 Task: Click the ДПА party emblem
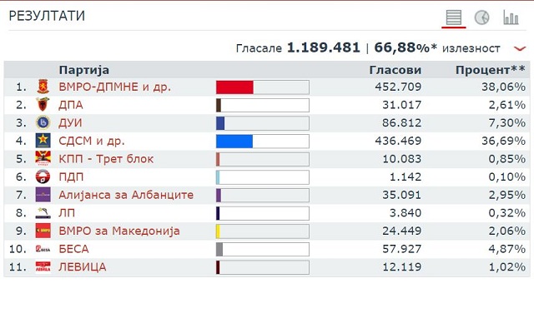tap(43, 105)
